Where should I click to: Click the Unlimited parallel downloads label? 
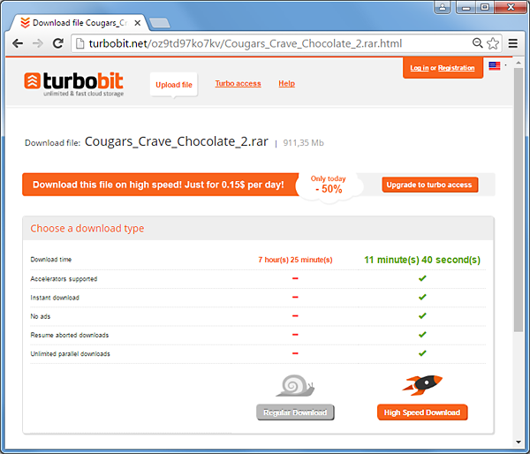click(x=70, y=354)
